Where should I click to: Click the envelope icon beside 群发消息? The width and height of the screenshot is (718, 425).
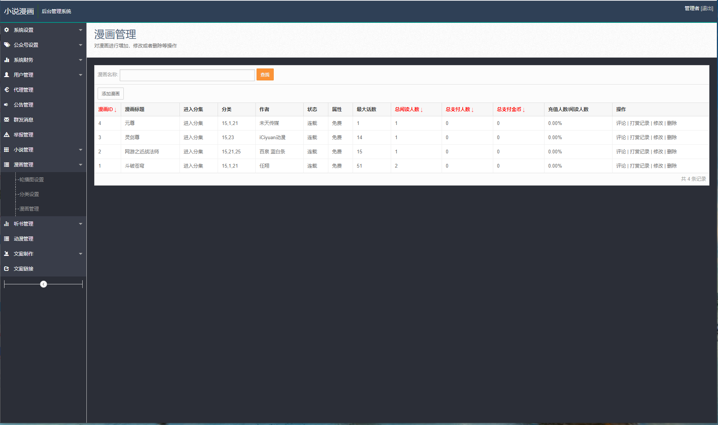coord(7,120)
